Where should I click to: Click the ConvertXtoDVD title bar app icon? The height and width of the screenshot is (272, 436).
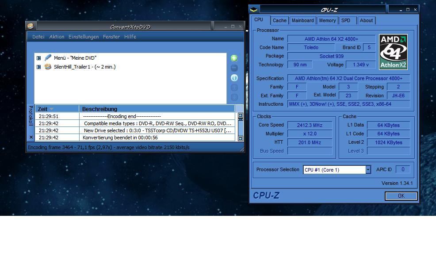31,26
